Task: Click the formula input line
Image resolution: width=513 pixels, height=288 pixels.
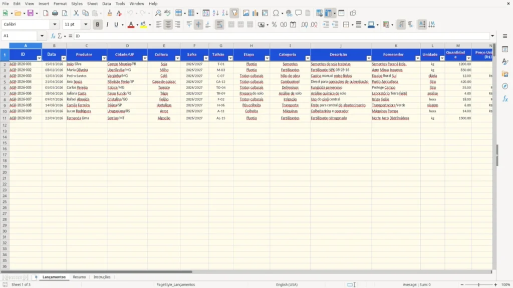Action: pos(282,36)
